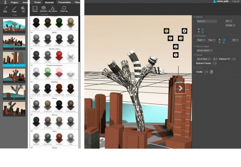Image resolution: width=241 pixels, height=167 pixels.
Task: Click the next arrow button in viewport
Action: click(x=181, y=88)
